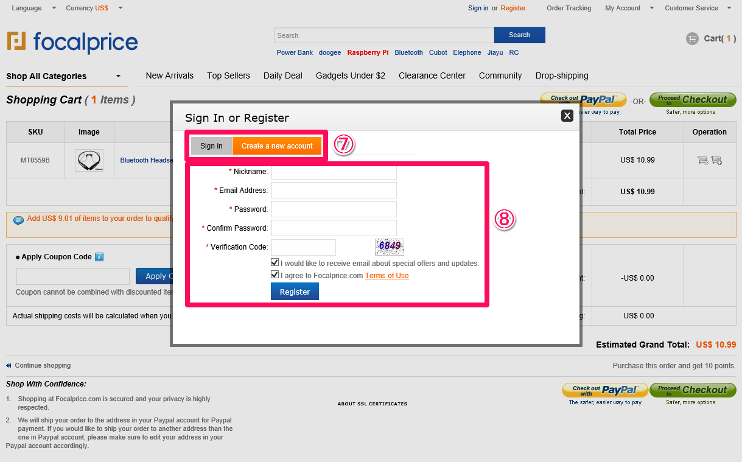742x462 pixels.
Task: Toggle receive email about special offers checkbox
Action: pyautogui.click(x=275, y=263)
